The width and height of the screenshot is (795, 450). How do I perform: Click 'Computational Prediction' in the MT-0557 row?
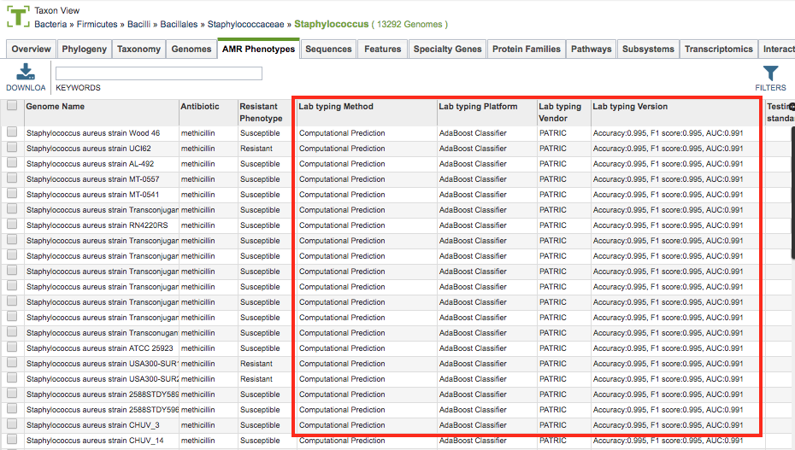coord(342,179)
